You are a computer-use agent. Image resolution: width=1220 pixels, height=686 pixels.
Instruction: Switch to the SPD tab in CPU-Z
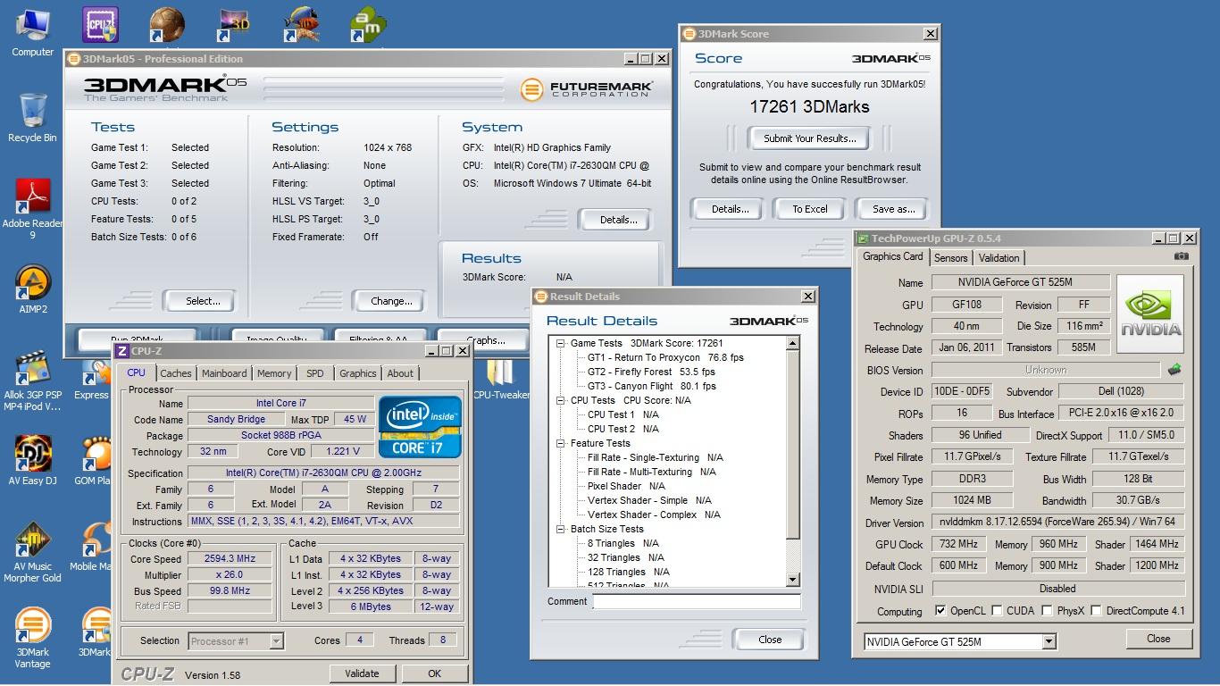click(315, 373)
